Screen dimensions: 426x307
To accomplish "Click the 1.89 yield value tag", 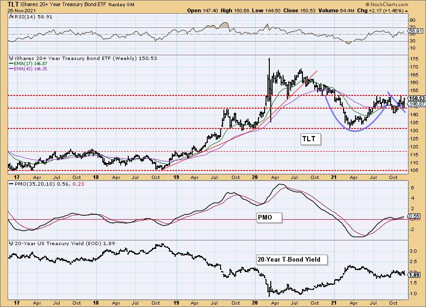I will (x=414, y=275).
